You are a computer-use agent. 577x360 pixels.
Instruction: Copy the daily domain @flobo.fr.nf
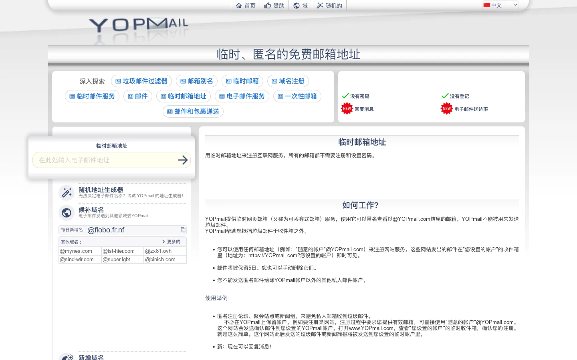coord(183,230)
